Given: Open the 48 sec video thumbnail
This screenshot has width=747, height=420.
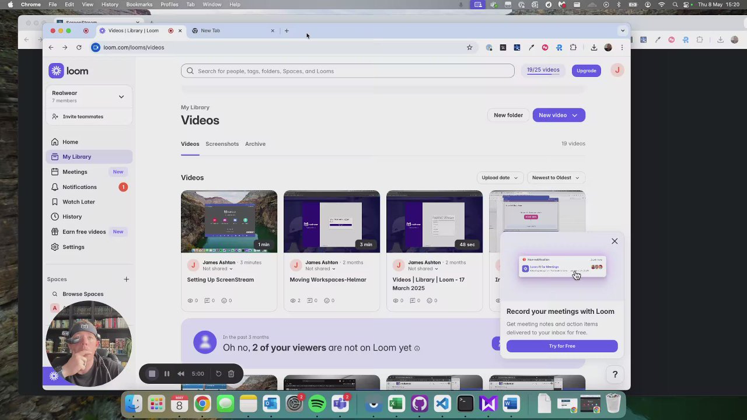Looking at the screenshot, I should coord(434,222).
